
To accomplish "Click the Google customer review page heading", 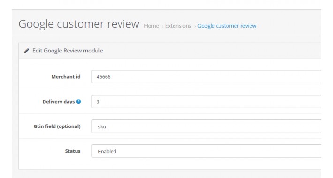I will pyautogui.click(x=79, y=24).
